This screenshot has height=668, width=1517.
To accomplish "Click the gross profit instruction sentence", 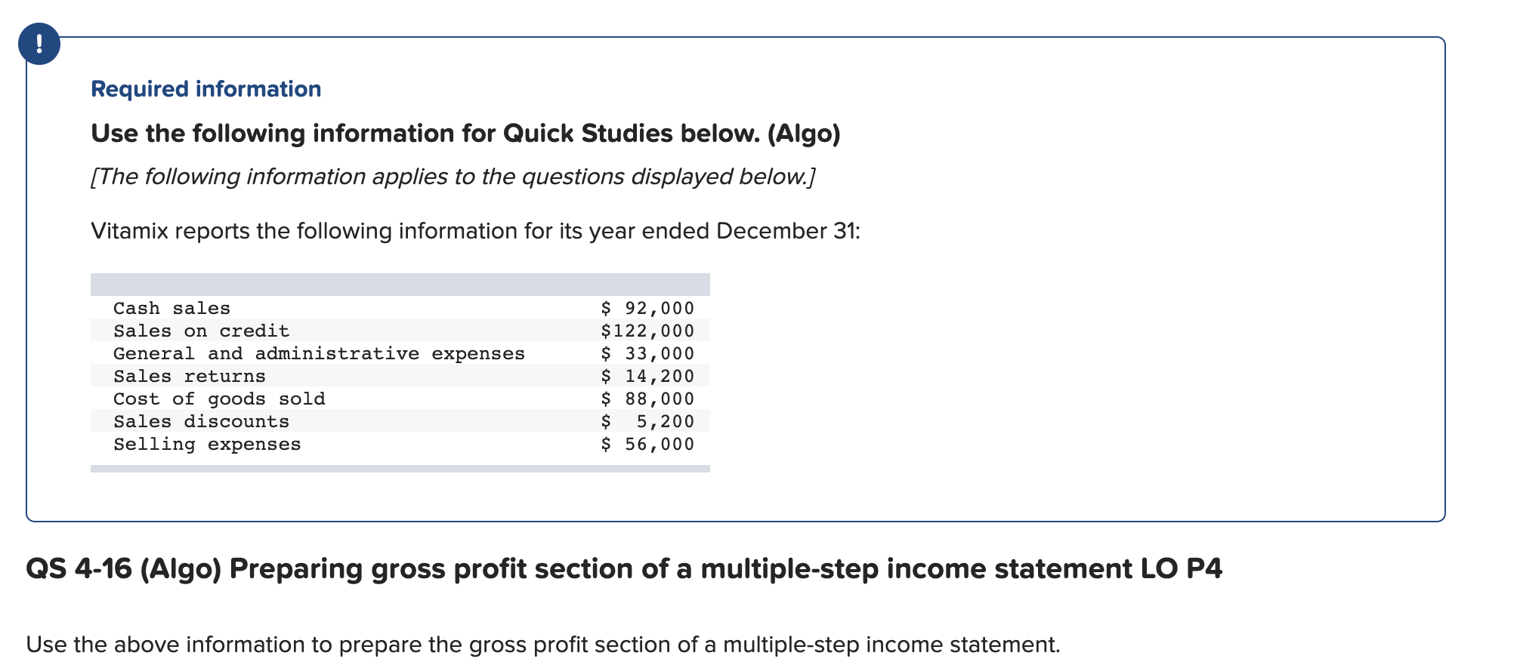I will 543,645.
